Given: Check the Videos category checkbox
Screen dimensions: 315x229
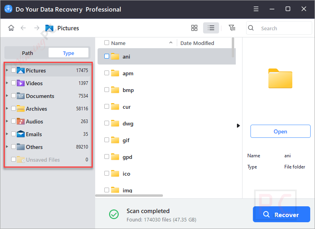Looking at the screenshot, I should click(14, 83).
